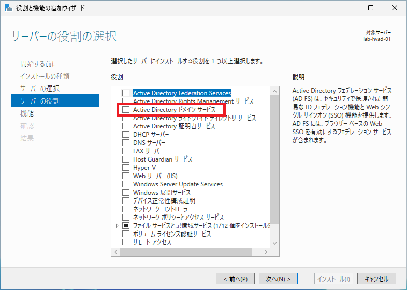Expand ファイル サービスと記憶域サービス tree node

coord(117,226)
